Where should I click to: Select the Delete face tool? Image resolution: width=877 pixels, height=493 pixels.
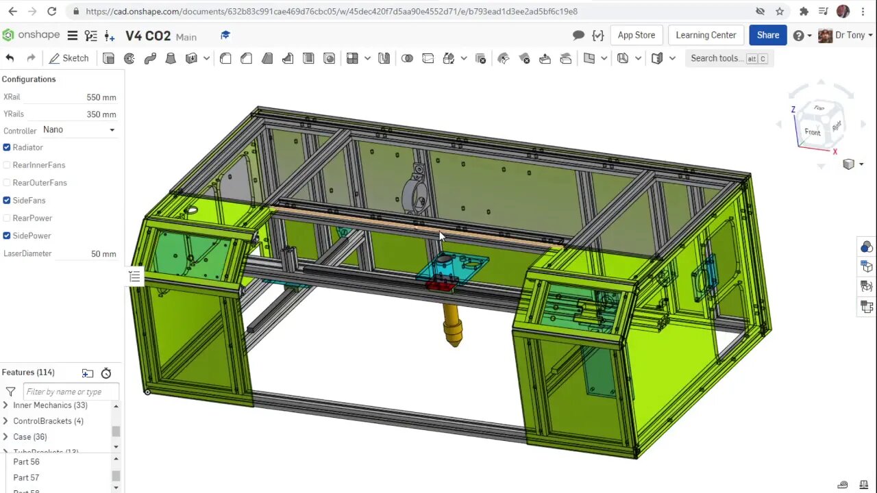(x=524, y=58)
